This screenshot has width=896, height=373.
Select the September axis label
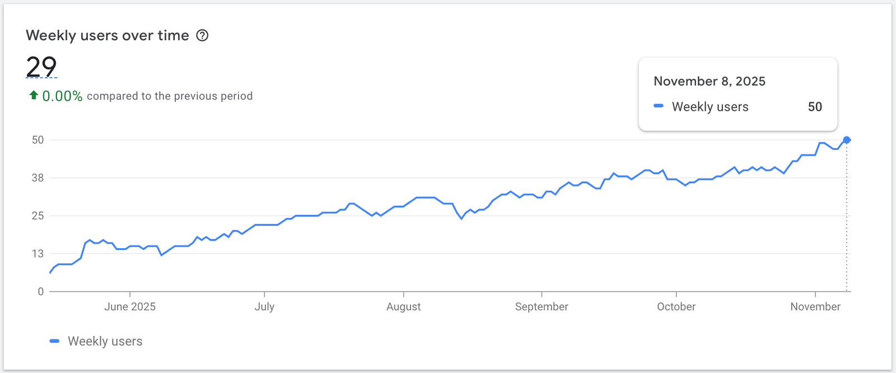(541, 306)
